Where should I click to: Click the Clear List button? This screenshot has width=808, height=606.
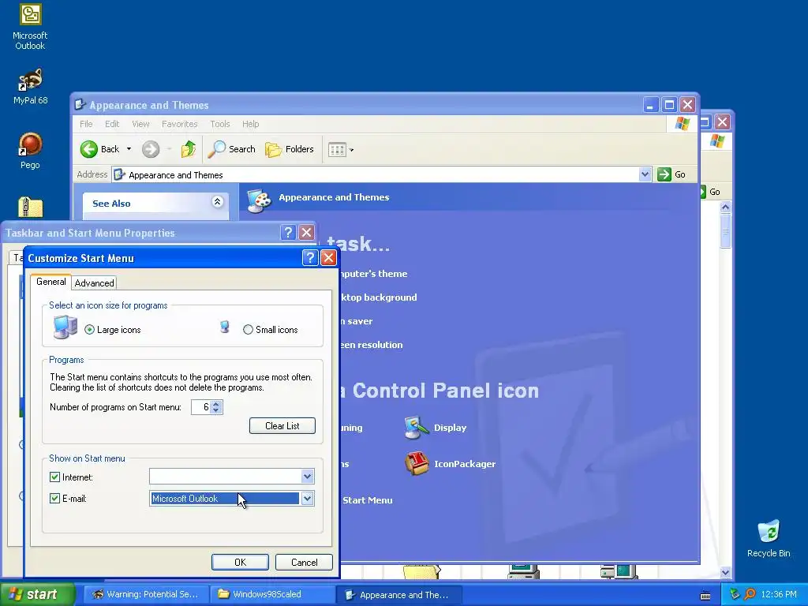(282, 425)
